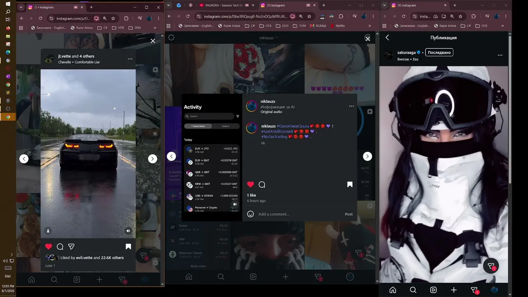Remove the niklauzs post from saved
528x297 pixels.
[350, 184]
